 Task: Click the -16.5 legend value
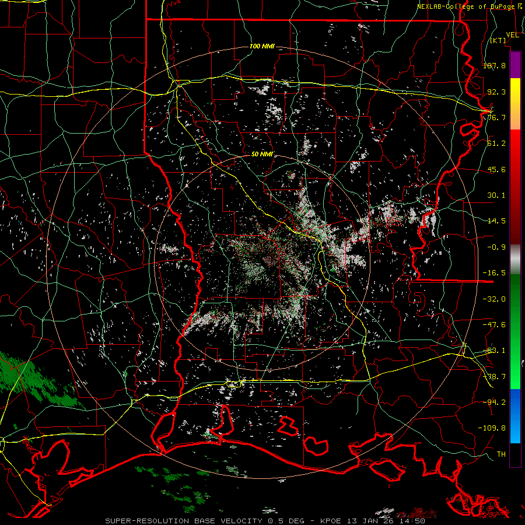tap(494, 273)
